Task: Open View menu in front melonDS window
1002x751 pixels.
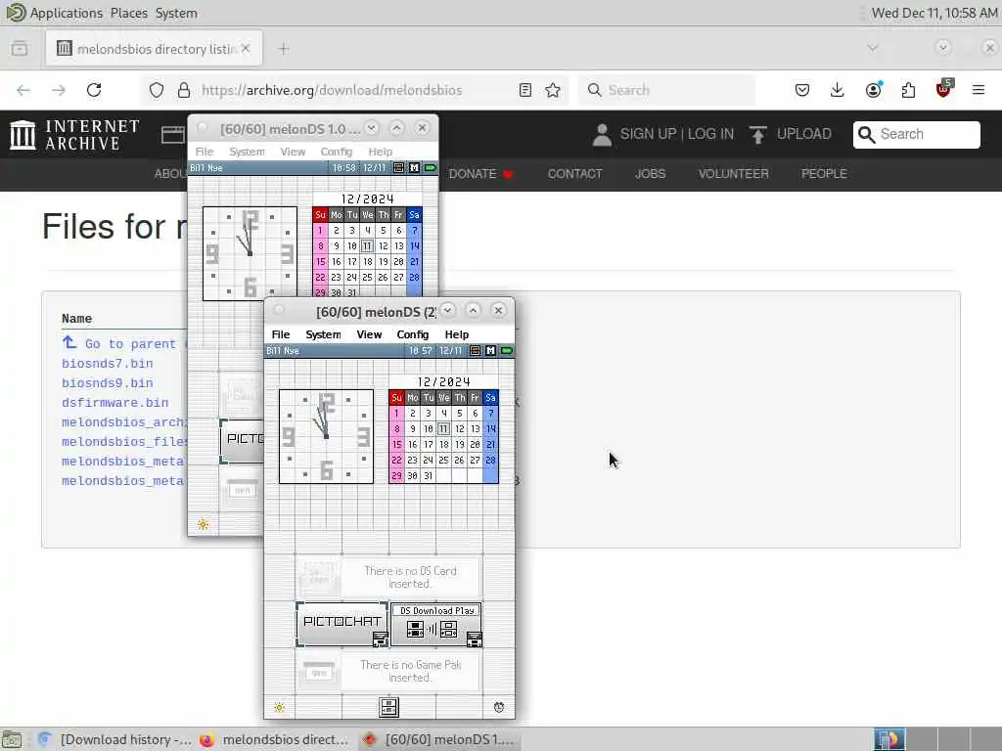Action: click(369, 334)
